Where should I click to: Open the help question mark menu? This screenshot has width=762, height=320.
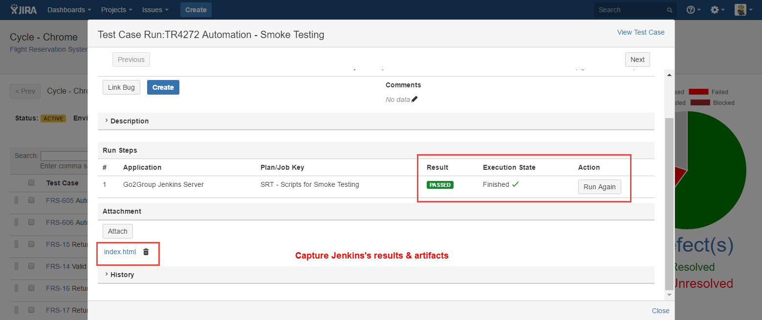click(693, 10)
